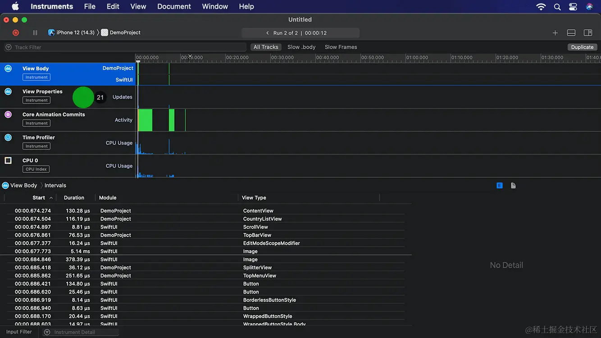Open Wi-Fi status in menu bar
This screenshot has width=601, height=338.
coord(541,7)
